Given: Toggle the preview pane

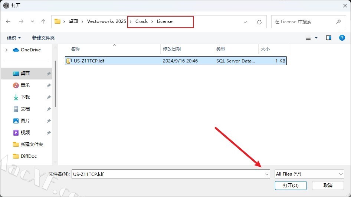Looking at the screenshot, I should pyautogui.click(x=329, y=38).
